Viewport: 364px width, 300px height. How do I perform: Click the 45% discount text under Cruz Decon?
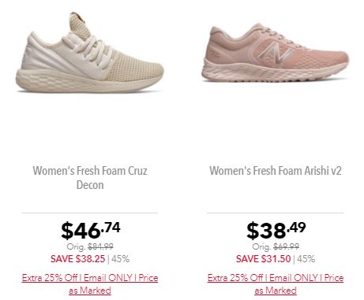pyautogui.click(x=121, y=259)
